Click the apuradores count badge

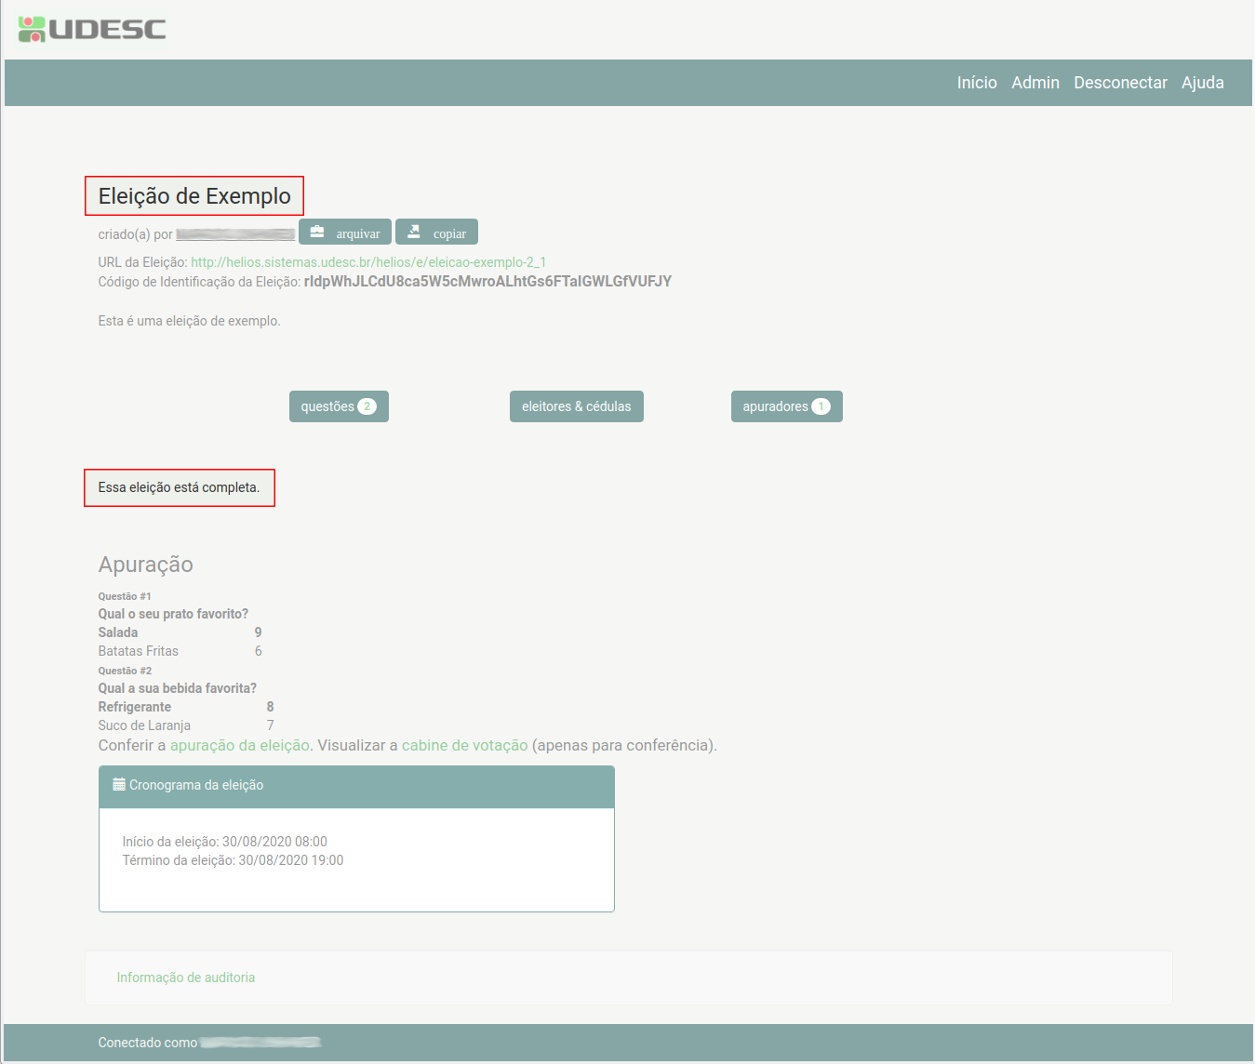tap(821, 406)
